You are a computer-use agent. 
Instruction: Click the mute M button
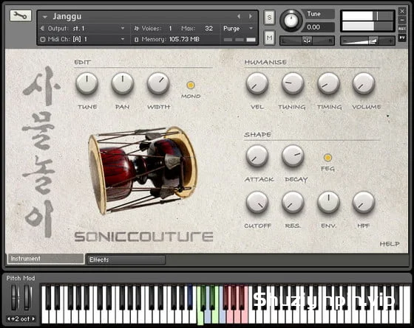coord(269,38)
